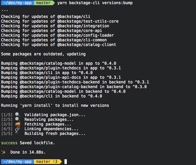
Task: Click the path segment beside the green master badge
Action: (x=16, y=3)
